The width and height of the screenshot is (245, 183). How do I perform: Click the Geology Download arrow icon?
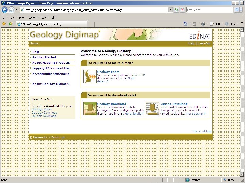point(90,109)
